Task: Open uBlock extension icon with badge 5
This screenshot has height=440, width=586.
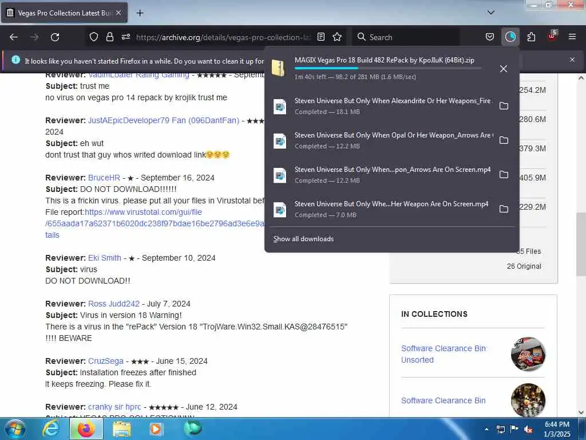Action: (x=552, y=36)
